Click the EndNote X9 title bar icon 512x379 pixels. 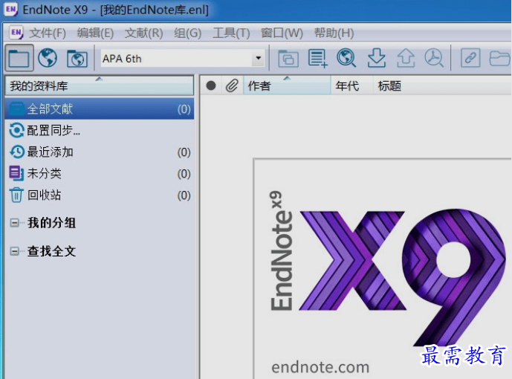(10, 9)
